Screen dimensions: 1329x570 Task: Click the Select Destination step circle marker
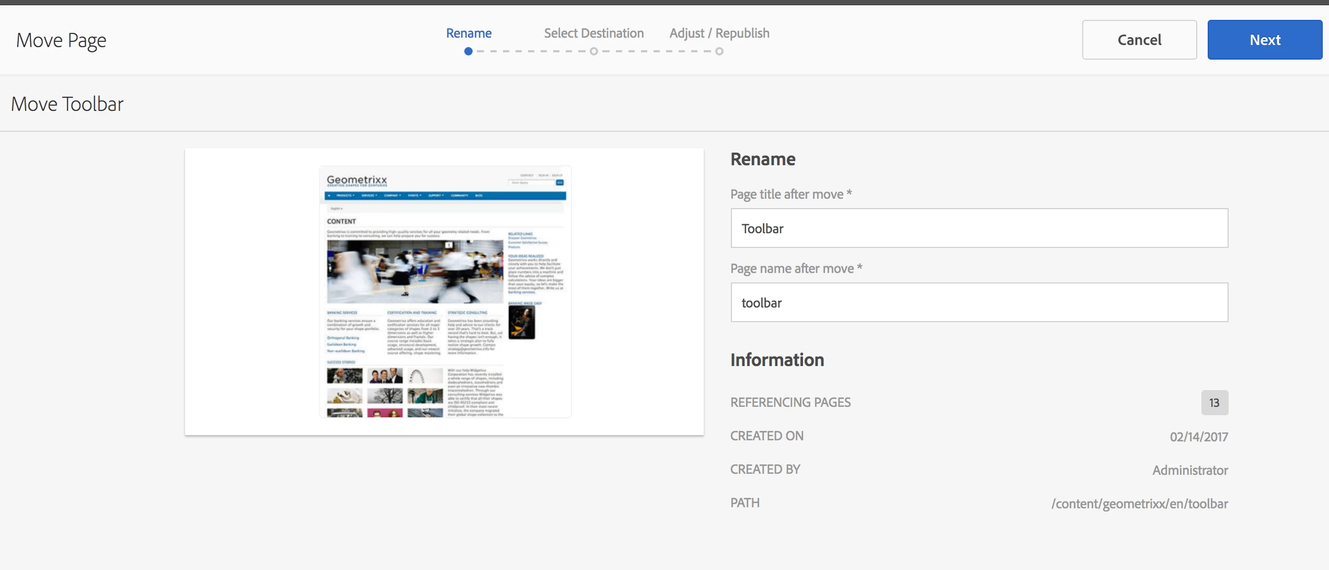click(593, 51)
